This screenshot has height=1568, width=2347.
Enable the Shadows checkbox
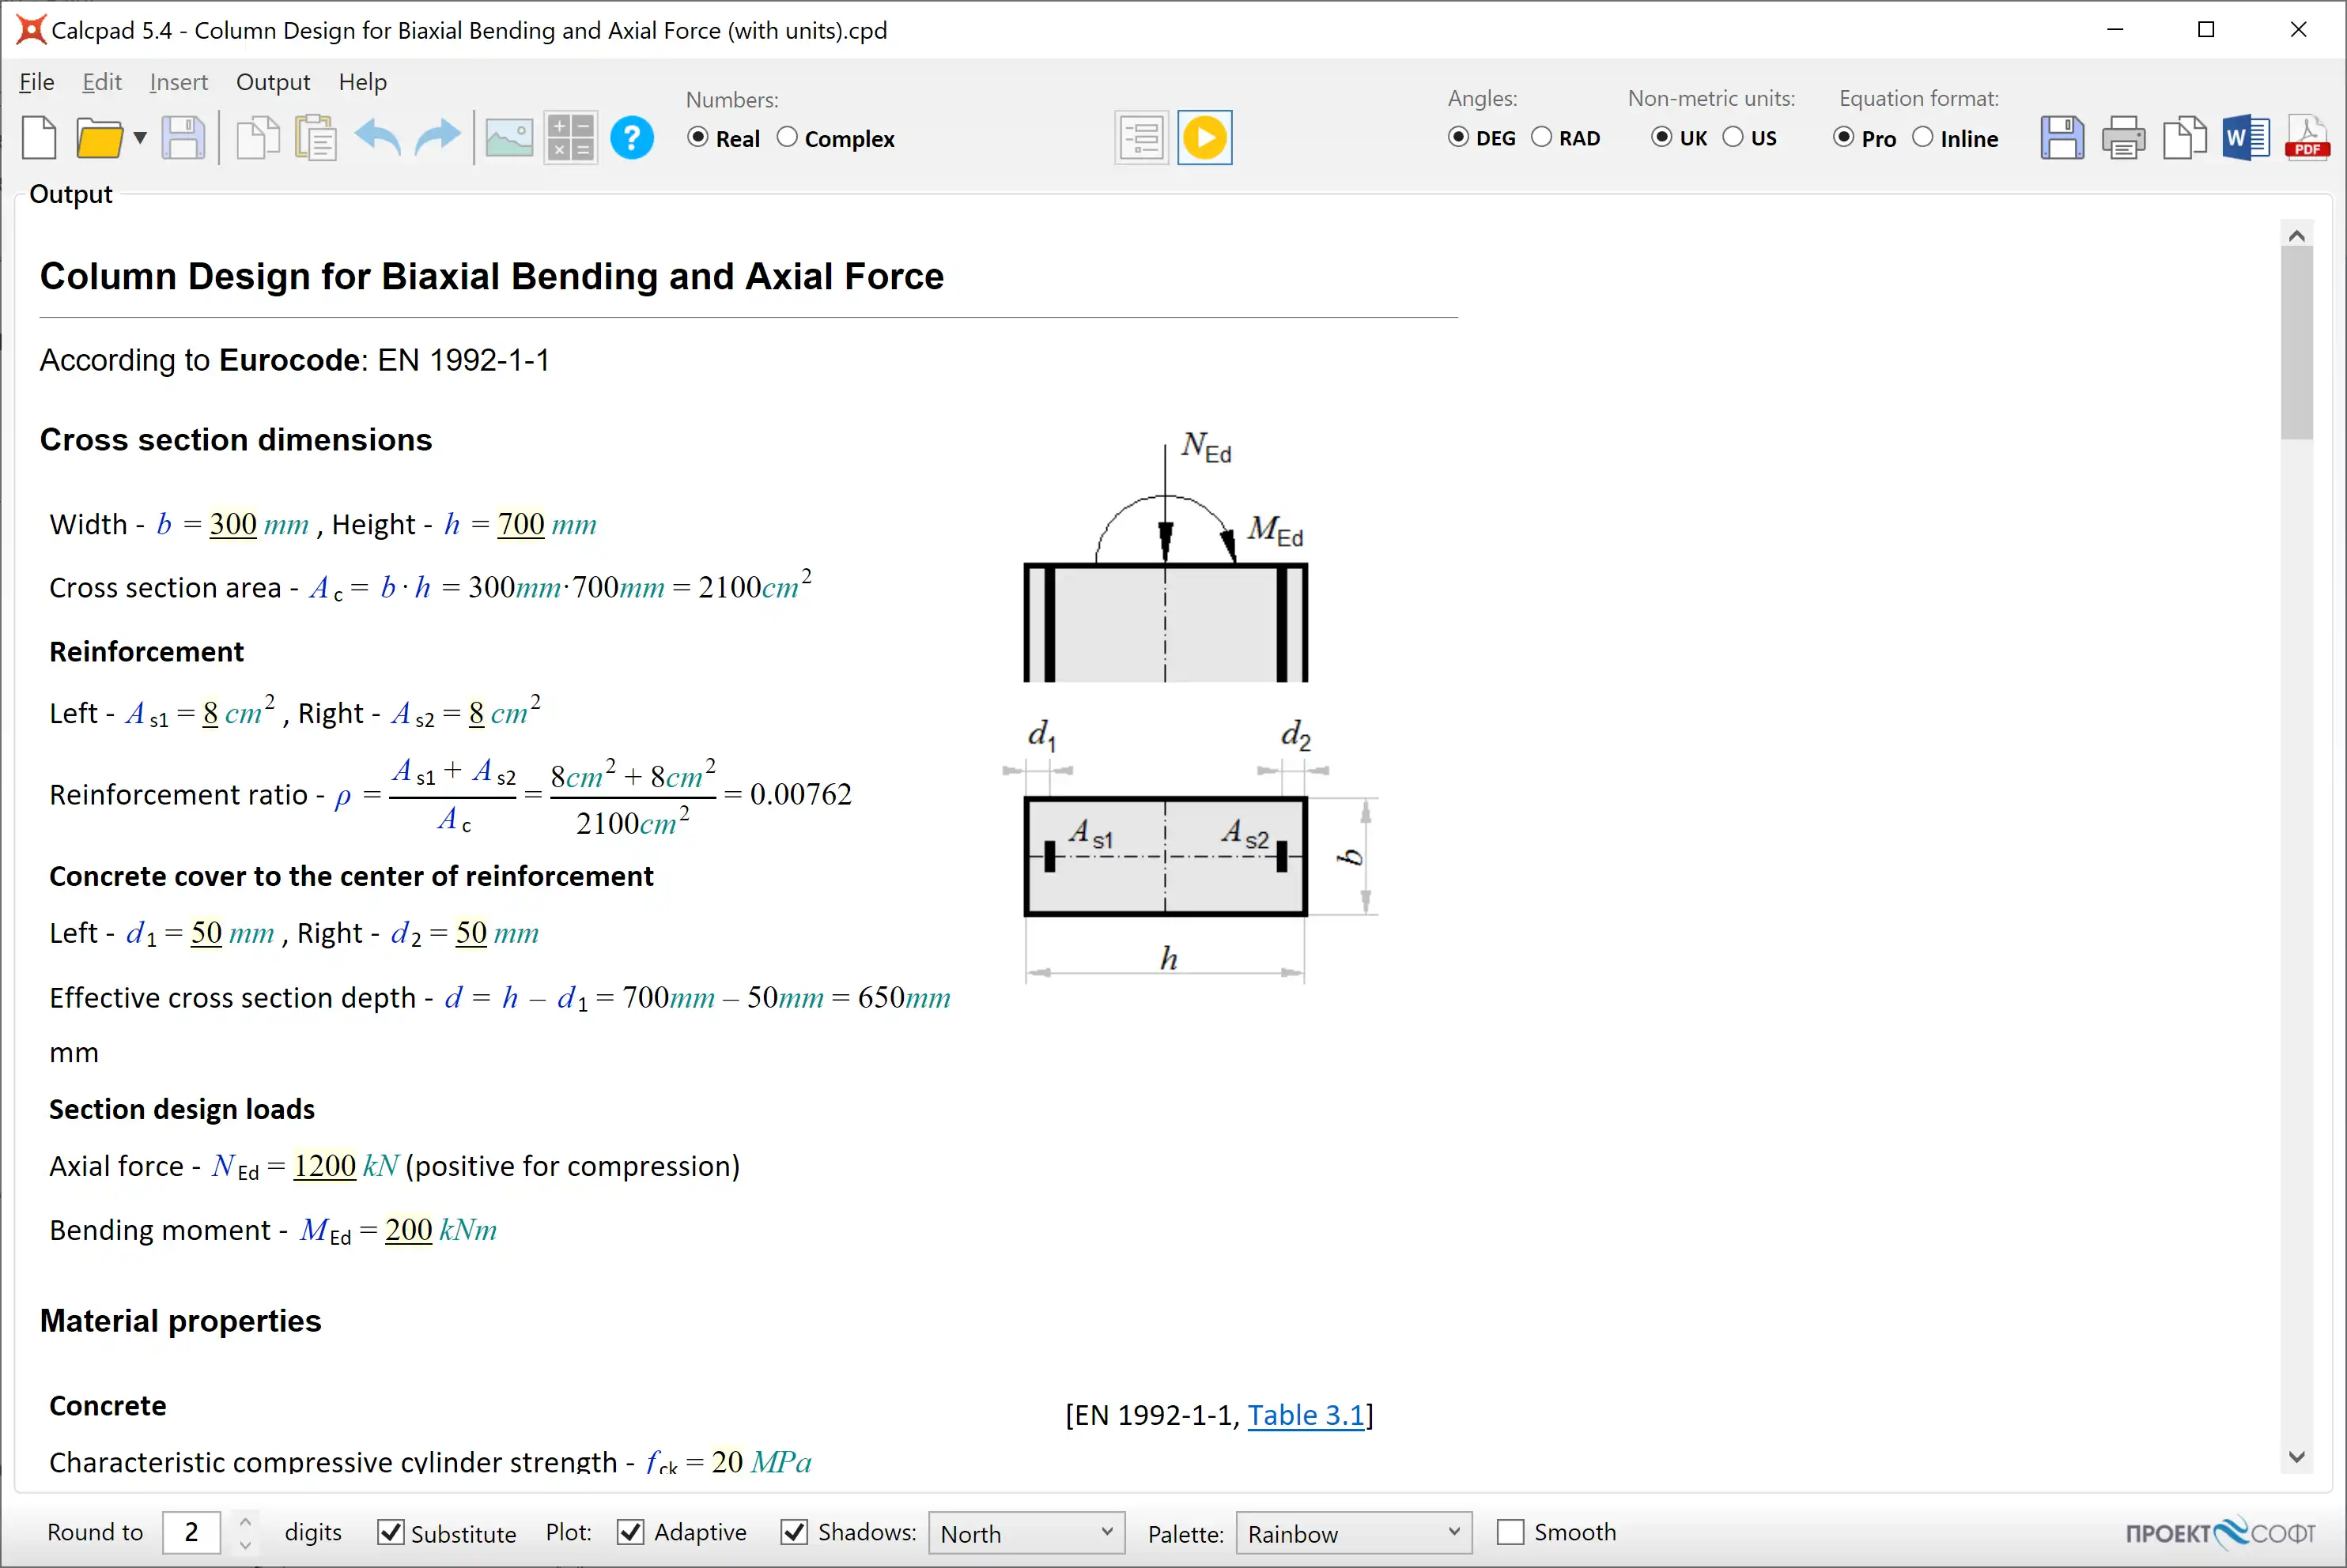795,1532
